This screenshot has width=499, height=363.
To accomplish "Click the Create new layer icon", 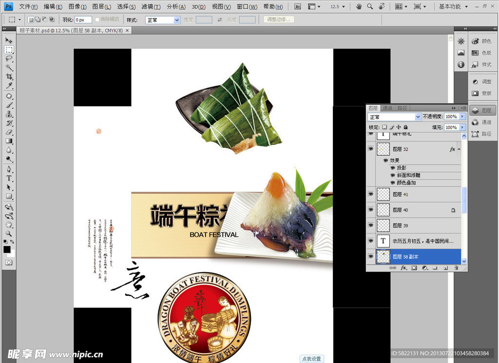I will pyautogui.click(x=446, y=267).
